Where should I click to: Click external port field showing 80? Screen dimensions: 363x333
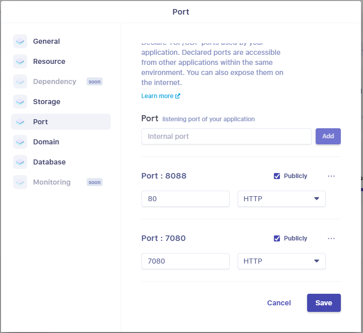tap(185, 199)
